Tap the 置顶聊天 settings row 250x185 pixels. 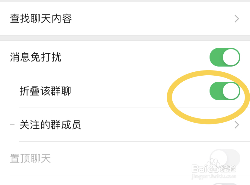[30, 158]
